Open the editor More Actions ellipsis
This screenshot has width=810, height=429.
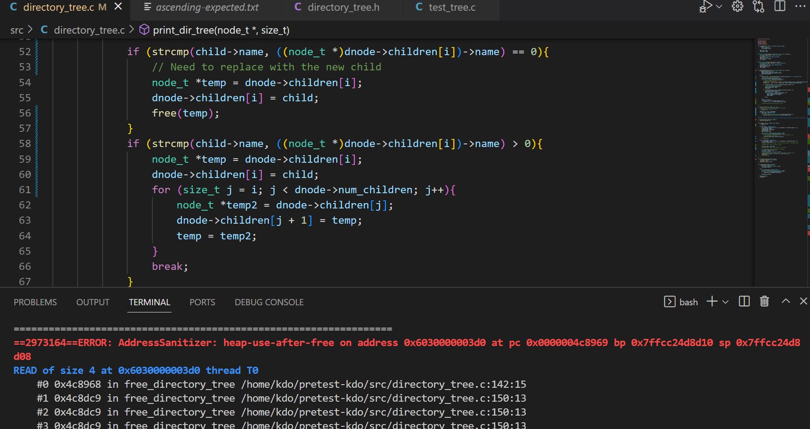point(800,7)
